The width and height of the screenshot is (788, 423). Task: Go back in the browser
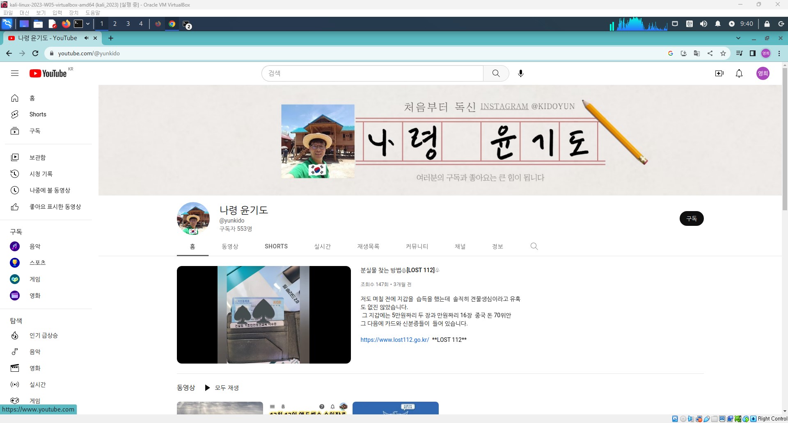[9, 53]
